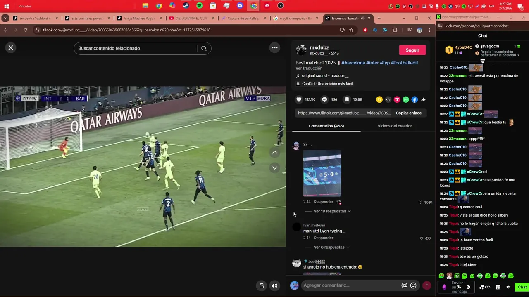Open Chrome three-dot menu
The height and width of the screenshot is (297, 529).
click(429, 30)
